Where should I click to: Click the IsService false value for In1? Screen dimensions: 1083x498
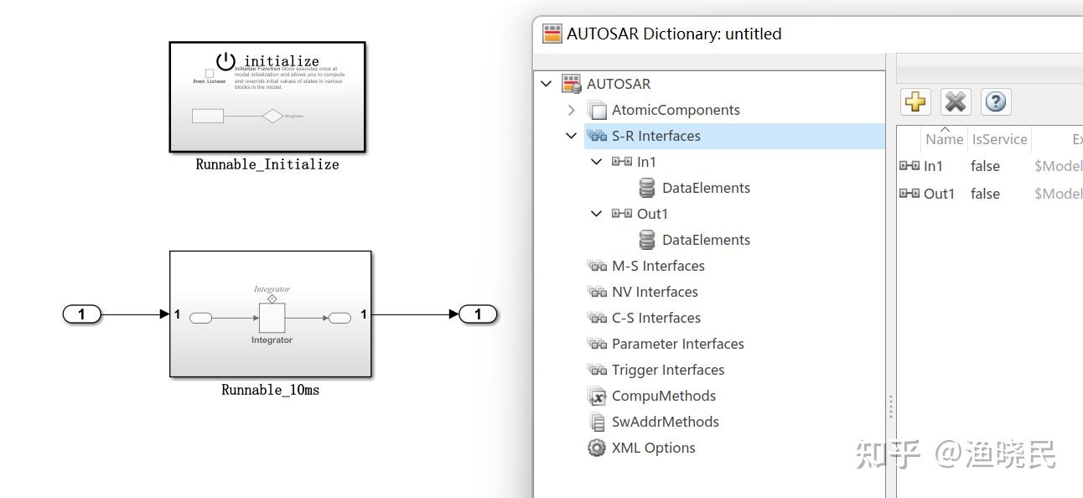point(985,166)
